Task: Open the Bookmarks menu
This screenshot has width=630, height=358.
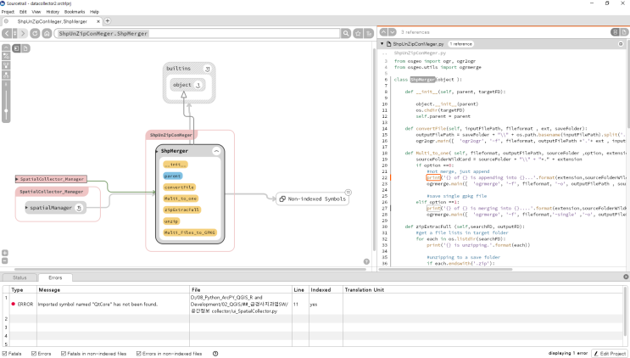Action: point(75,12)
